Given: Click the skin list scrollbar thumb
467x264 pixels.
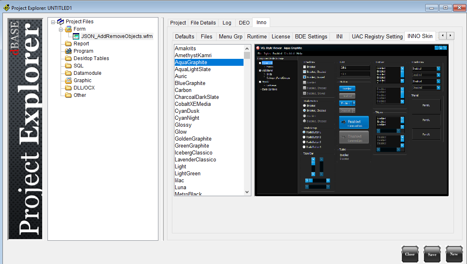Looking at the screenshot, I should [247, 56].
